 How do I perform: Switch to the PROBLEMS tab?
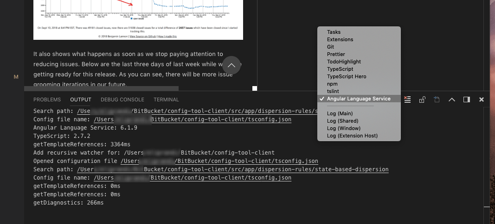coord(47,100)
